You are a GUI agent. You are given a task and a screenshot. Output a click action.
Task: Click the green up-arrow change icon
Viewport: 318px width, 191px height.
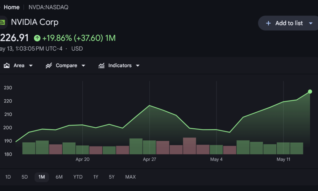click(x=37, y=38)
